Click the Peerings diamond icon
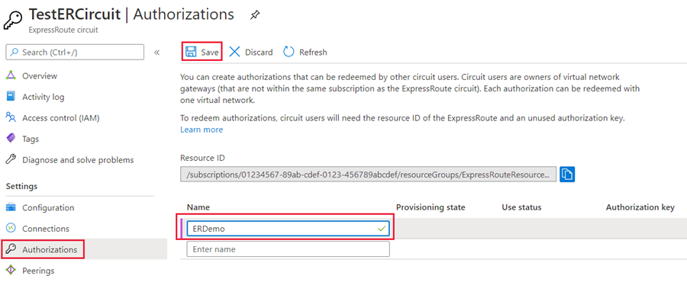The width and height of the screenshot is (687, 282). coord(11,271)
